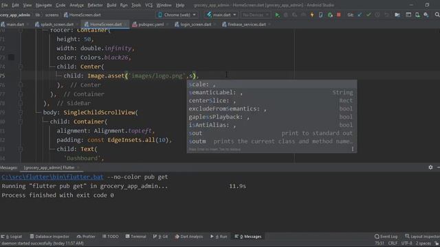
Task: Open autocomplete popup options three-dot menu
Action: pyautogui.click(x=353, y=150)
